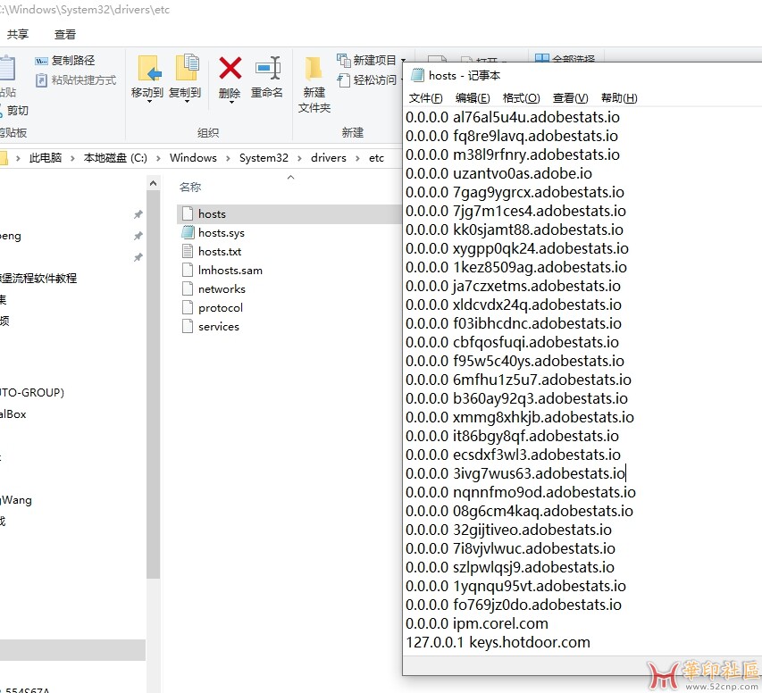The width and height of the screenshot is (762, 693).
Task: Open Notepad Help (帮助) menu
Action: 619,98
